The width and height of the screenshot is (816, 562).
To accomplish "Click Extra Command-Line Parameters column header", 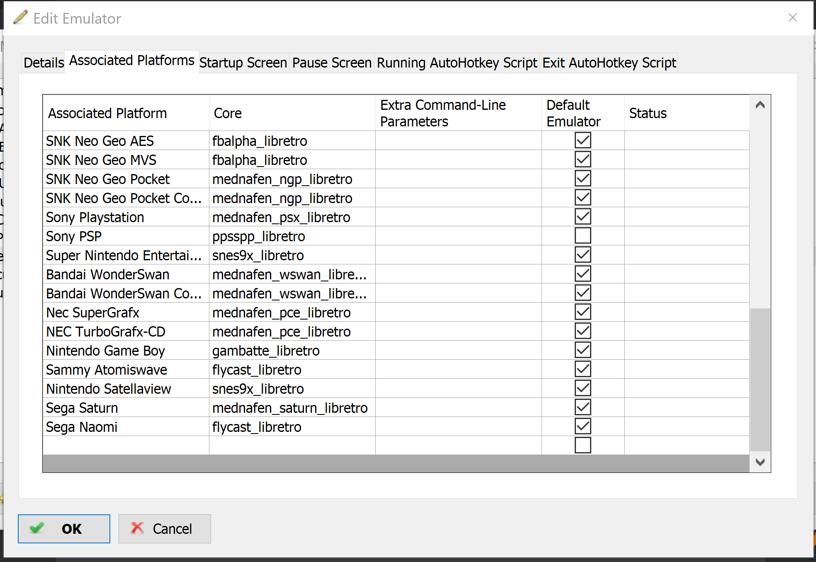I will (459, 113).
